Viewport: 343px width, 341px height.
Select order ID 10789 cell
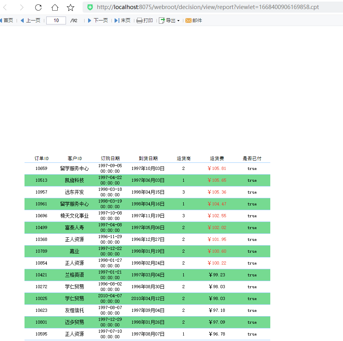coord(41,251)
